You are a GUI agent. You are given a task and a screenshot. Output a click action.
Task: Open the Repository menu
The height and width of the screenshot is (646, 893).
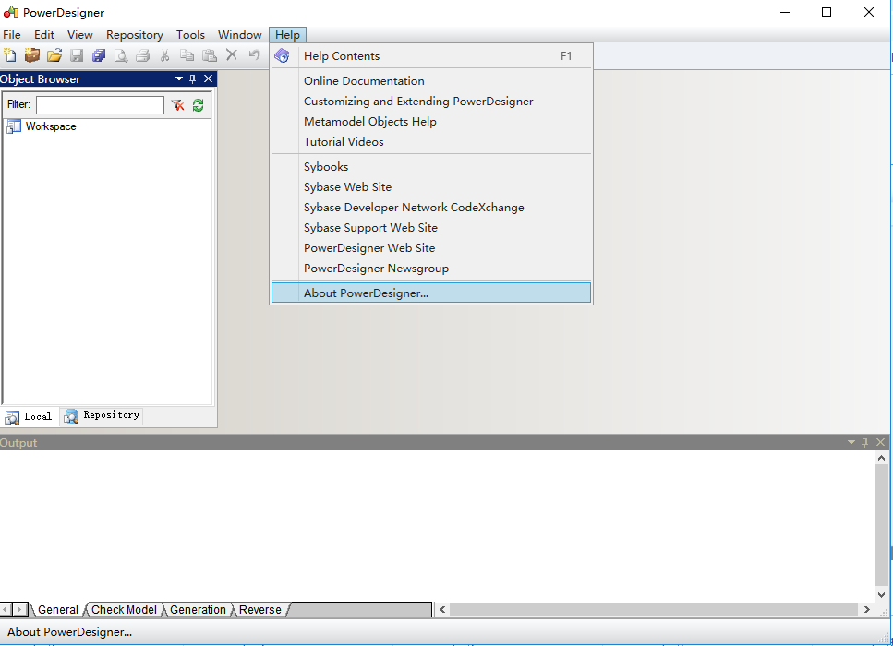click(x=135, y=35)
